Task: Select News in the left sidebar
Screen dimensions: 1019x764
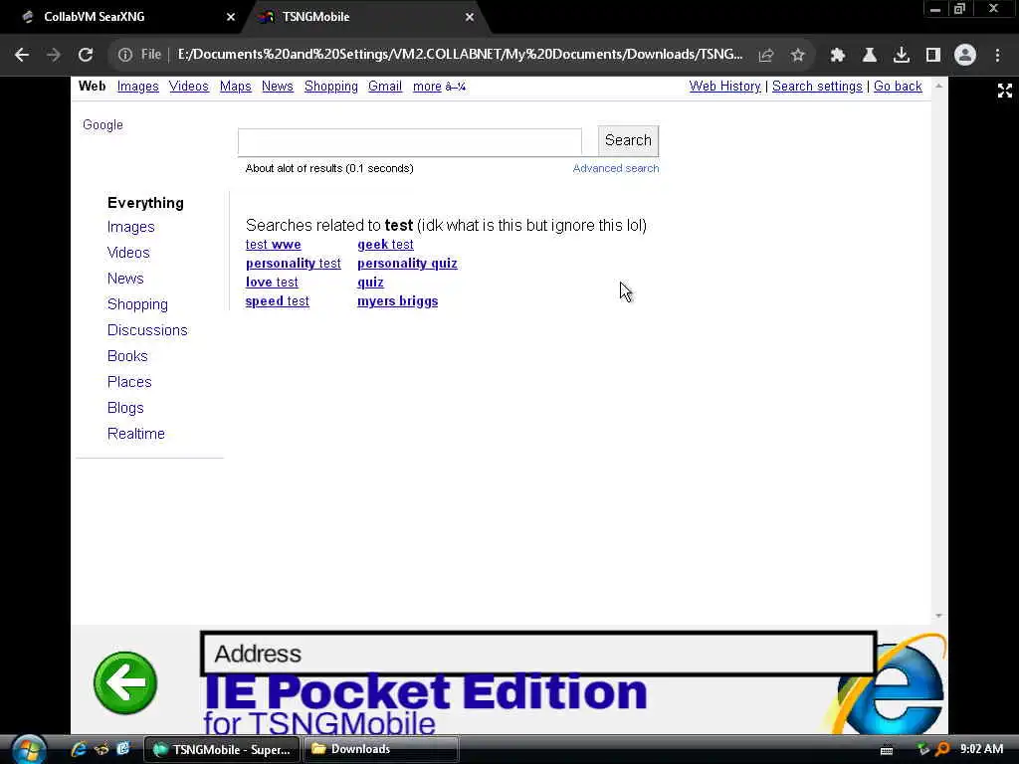Action: click(125, 279)
